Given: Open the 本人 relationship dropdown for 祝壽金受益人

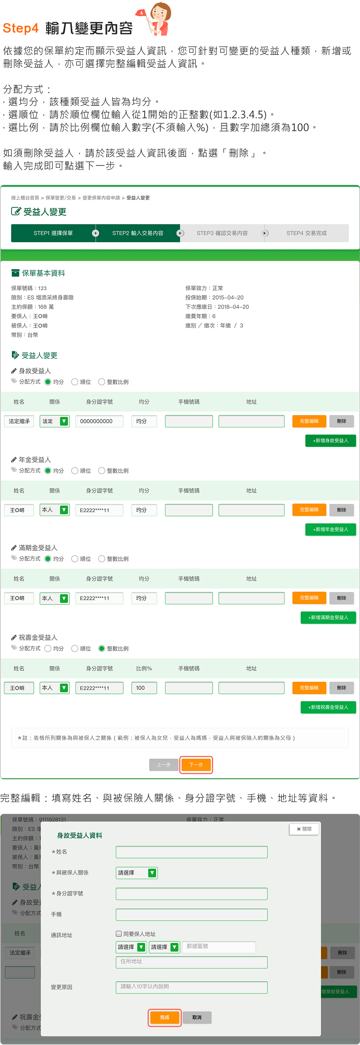Looking at the screenshot, I should tap(55, 688).
